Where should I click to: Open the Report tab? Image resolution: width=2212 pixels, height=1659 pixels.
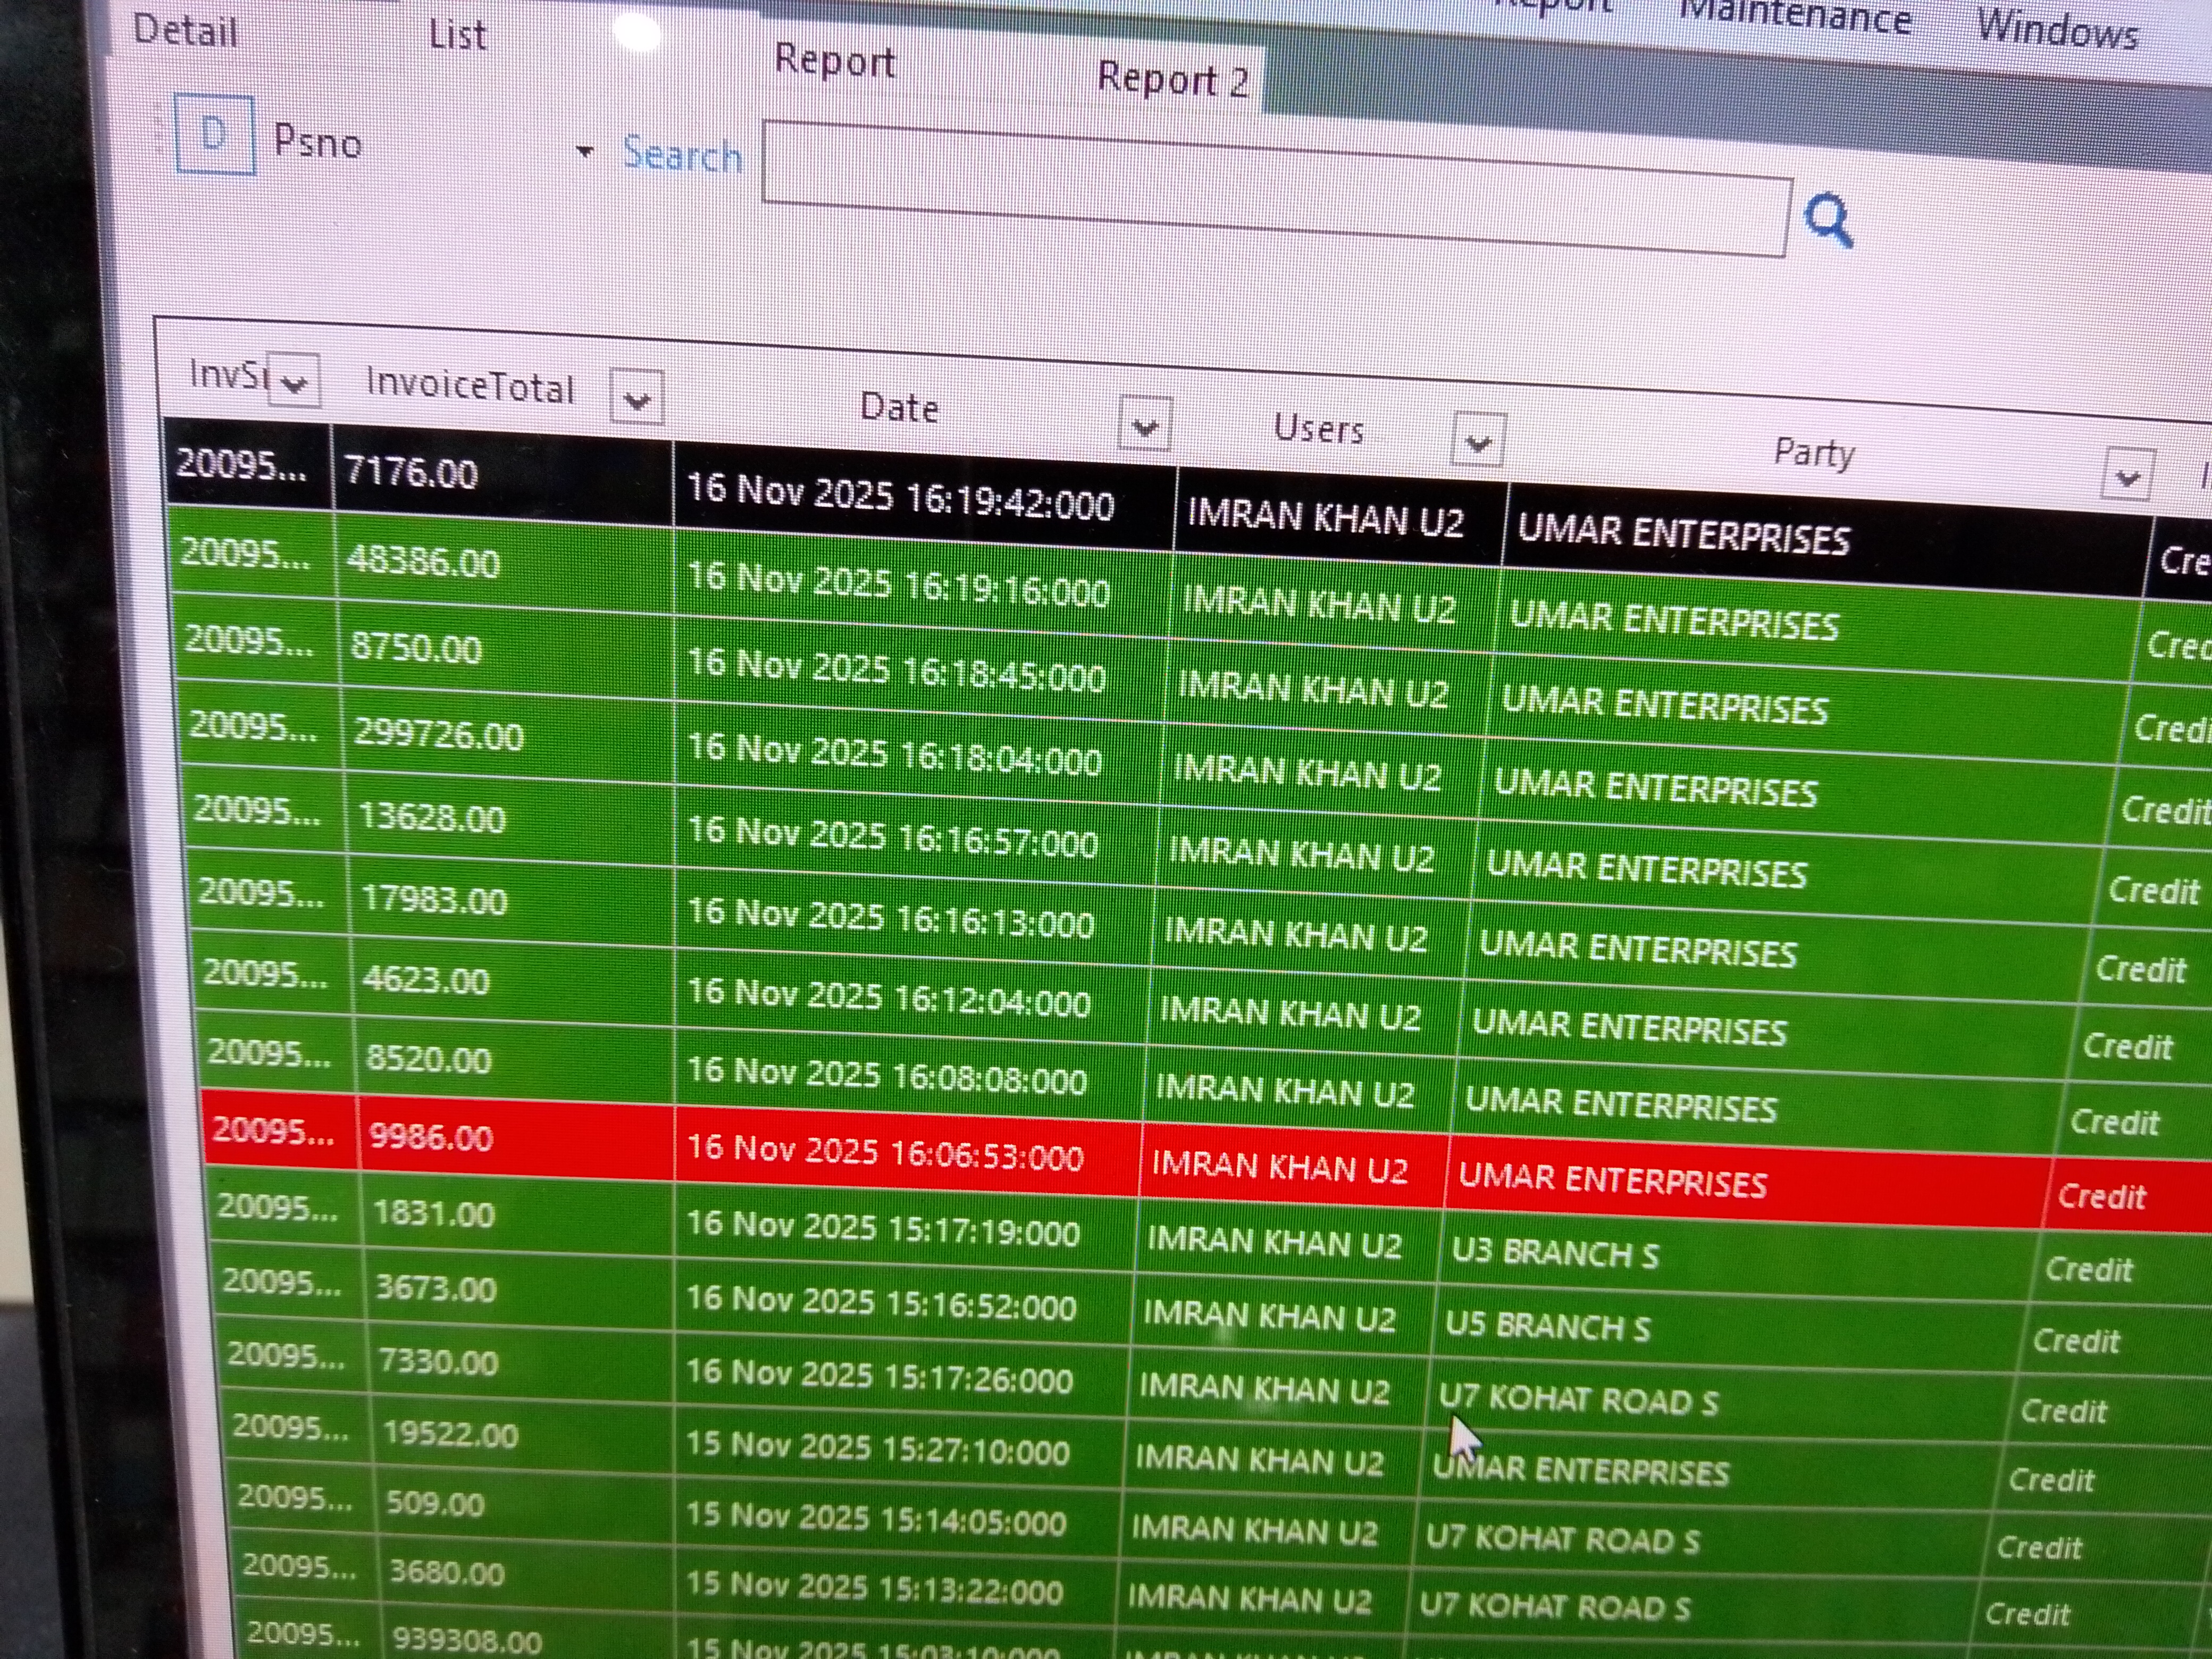click(835, 62)
